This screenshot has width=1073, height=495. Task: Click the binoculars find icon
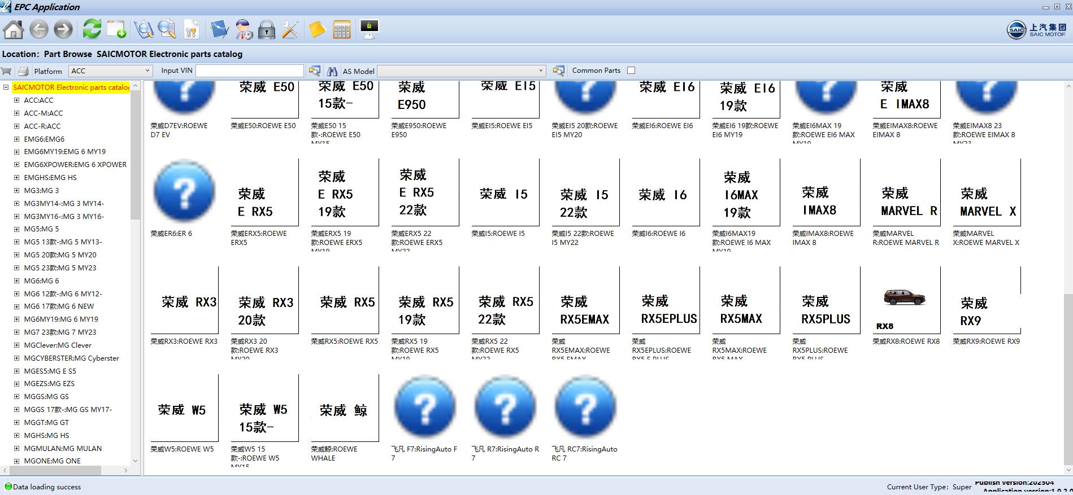pos(332,71)
